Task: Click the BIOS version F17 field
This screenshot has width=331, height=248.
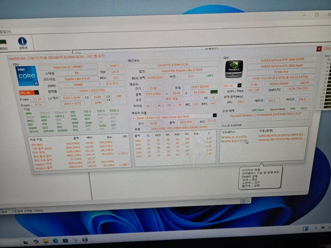Action: pos(191,76)
